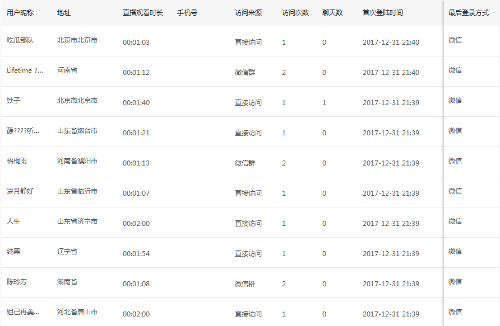500x326 pixels.
Task: Click watch duration 00:01:21
Action: tap(136, 133)
